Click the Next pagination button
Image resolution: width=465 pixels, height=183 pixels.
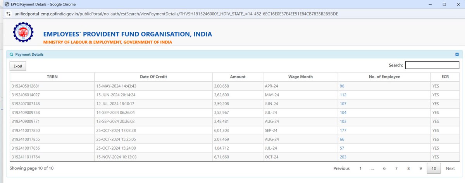pos(450,168)
